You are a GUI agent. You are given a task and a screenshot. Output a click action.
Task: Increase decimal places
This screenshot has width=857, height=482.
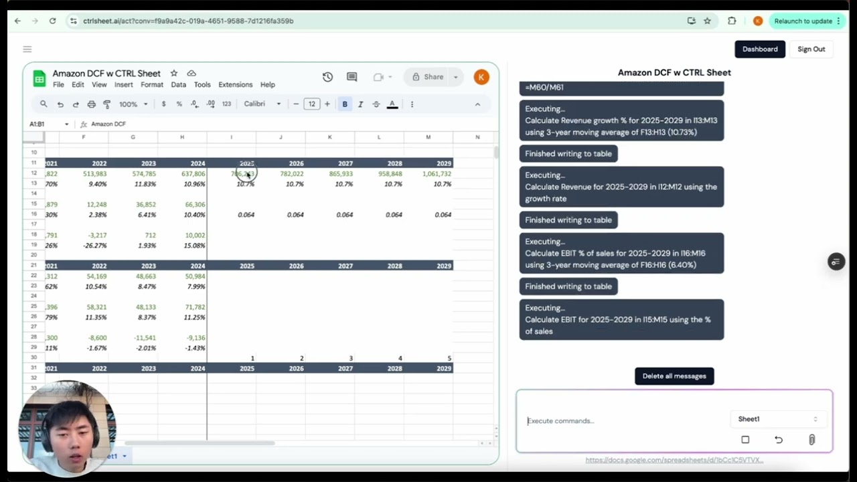[210, 104]
